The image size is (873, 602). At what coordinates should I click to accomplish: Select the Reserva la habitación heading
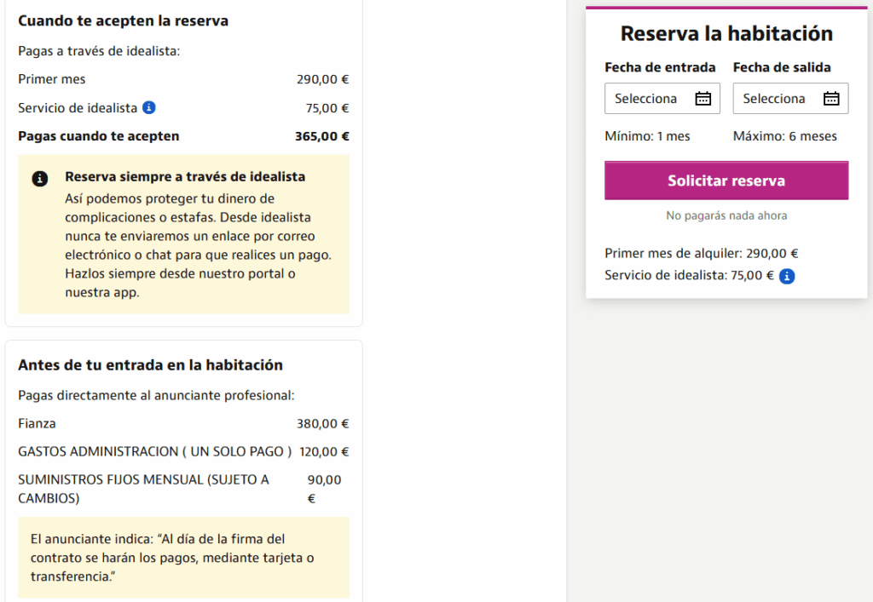click(x=726, y=33)
